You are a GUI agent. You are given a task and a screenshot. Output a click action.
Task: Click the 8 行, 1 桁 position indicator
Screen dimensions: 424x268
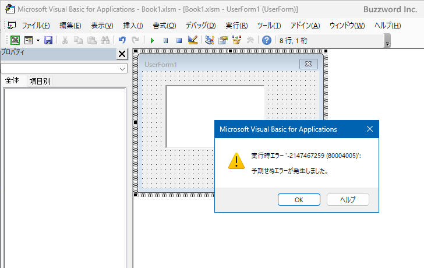[293, 41]
